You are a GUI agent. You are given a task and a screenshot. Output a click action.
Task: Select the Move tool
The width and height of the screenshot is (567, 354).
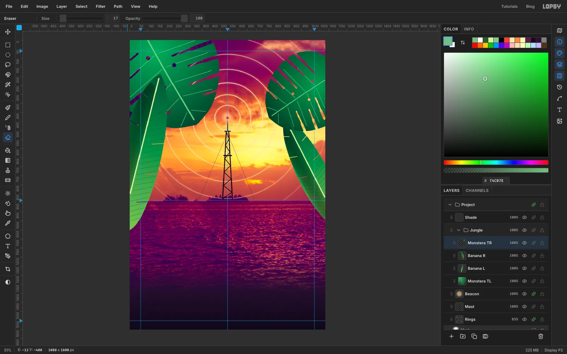pyautogui.click(x=8, y=32)
